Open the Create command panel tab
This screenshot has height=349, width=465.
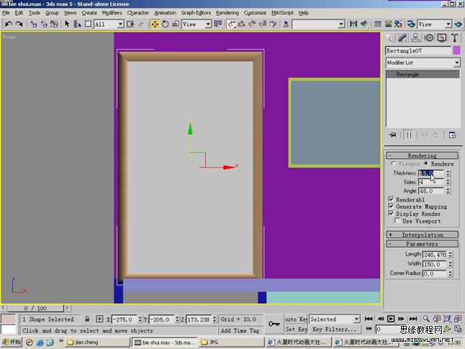point(389,38)
